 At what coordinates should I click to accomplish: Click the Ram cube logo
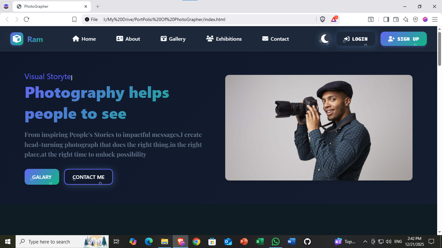pos(17,39)
